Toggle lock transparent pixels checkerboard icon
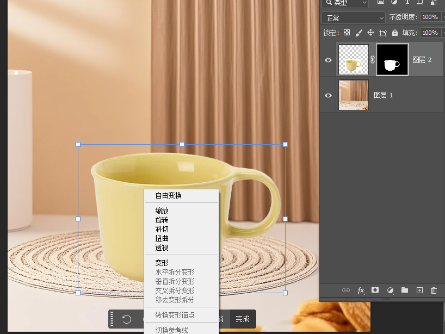This screenshot has height=334, width=445. tap(347, 33)
